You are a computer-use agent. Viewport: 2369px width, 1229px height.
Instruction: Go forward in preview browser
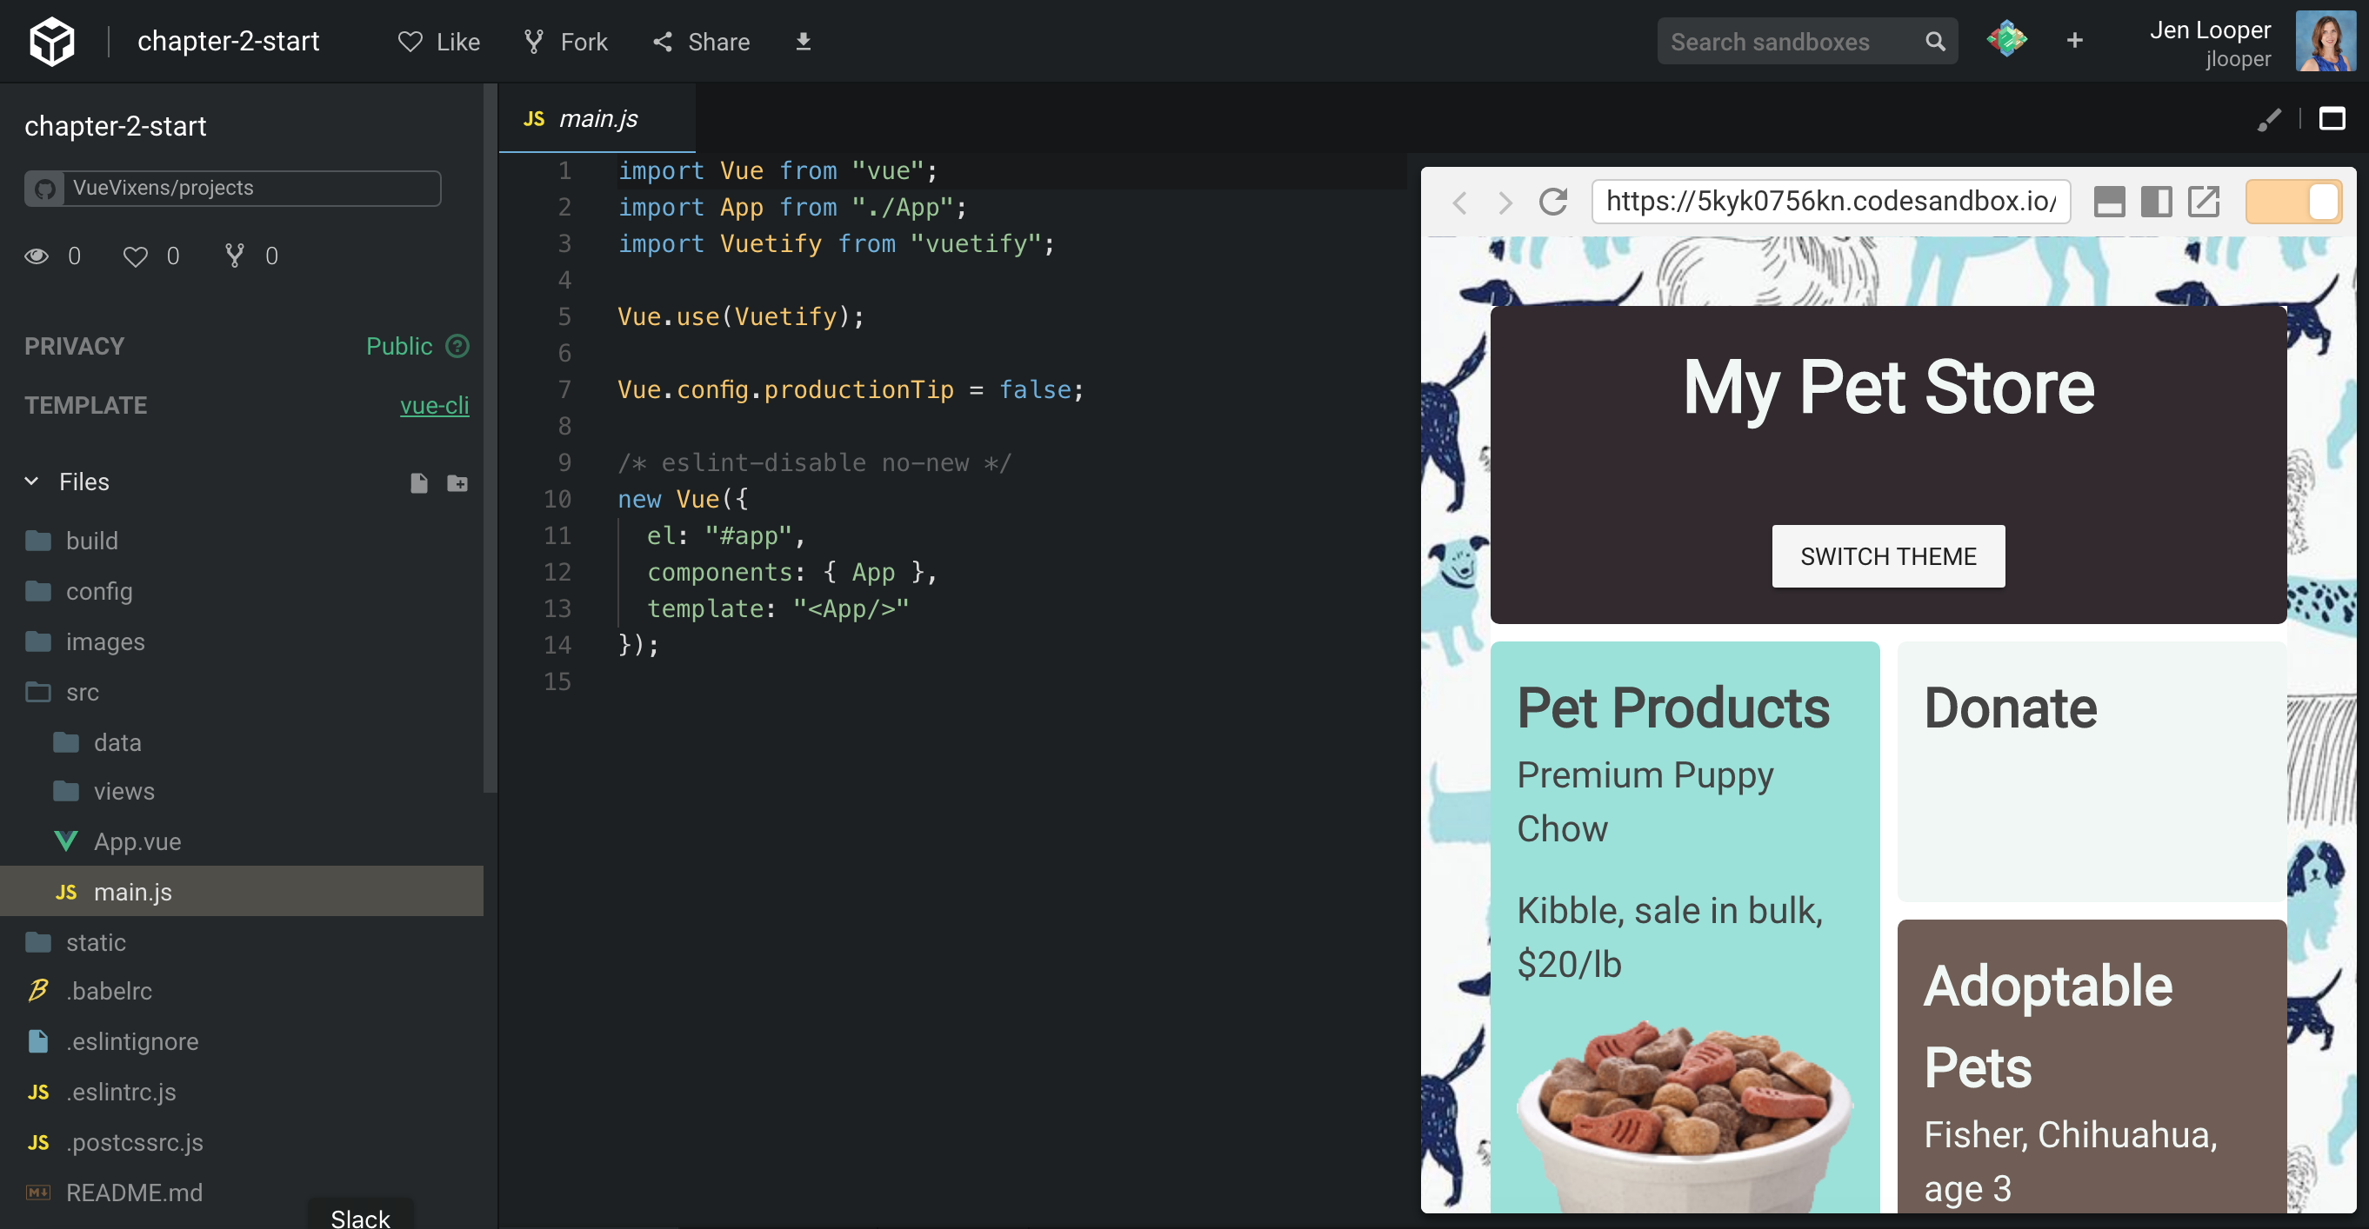(1505, 203)
